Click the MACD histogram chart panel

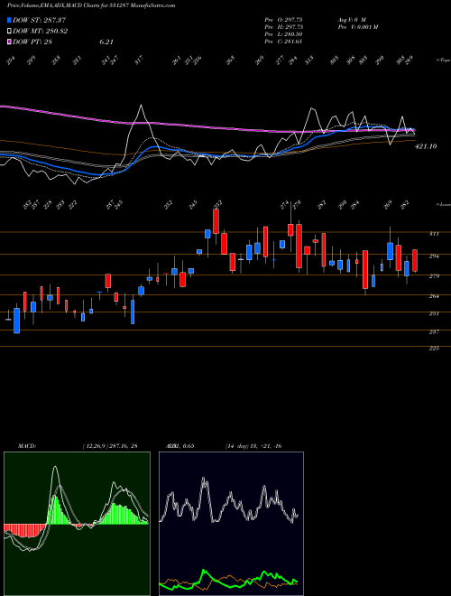[x=77, y=524]
